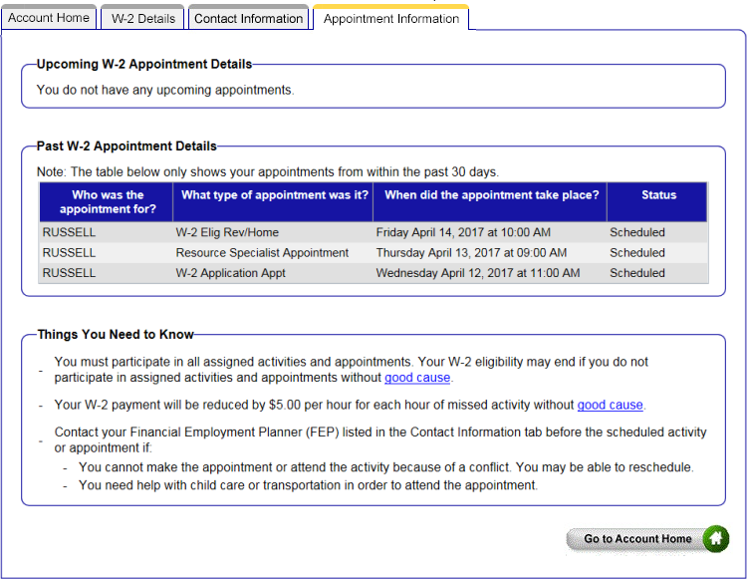Select the W-2 Elig Rev/Home appointment cell
The width and height of the screenshot is (747, 579).
pyautogui.click(x=227, y=232)
